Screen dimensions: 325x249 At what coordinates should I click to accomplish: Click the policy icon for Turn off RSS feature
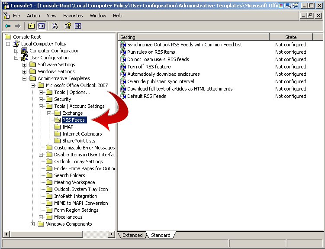pyautogui.click(x=123, y=67)
